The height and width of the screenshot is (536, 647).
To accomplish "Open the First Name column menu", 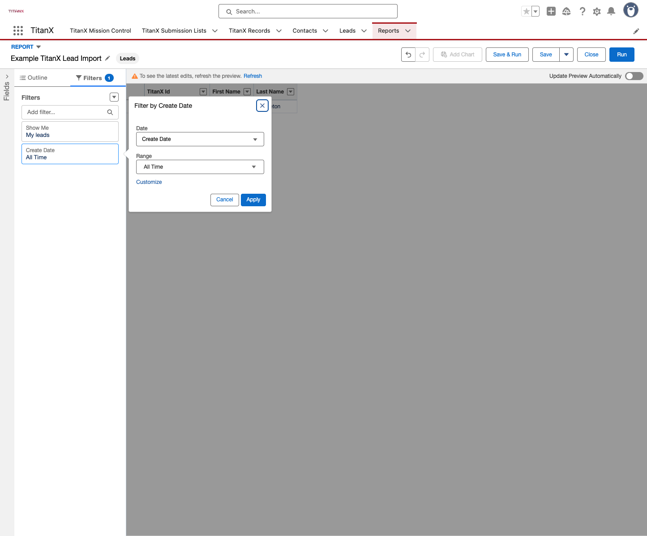I will [x=247, y=92].
